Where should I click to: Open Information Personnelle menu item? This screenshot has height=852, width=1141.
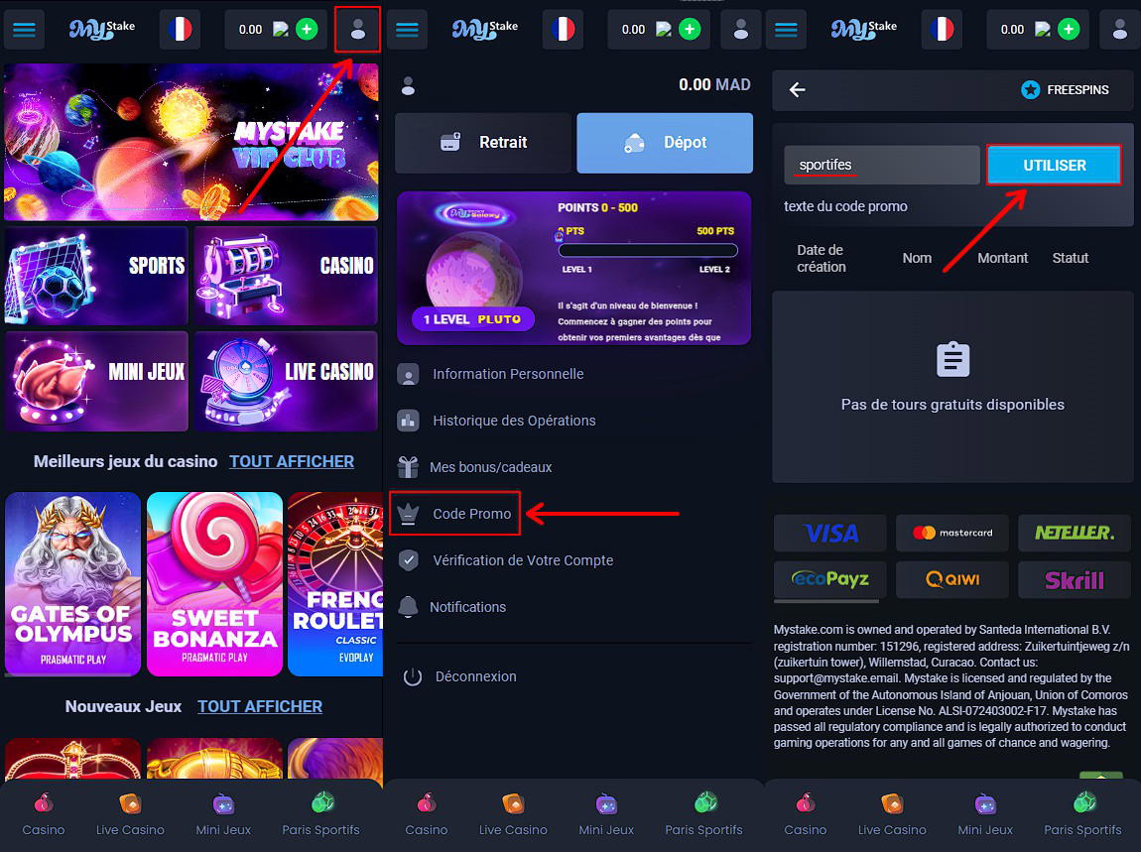pyautogui.click(x=508, y=374)
